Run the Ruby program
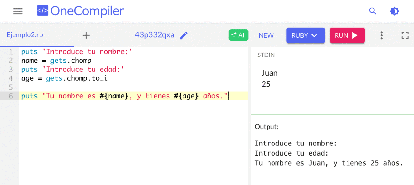 [x=347, y=35]
